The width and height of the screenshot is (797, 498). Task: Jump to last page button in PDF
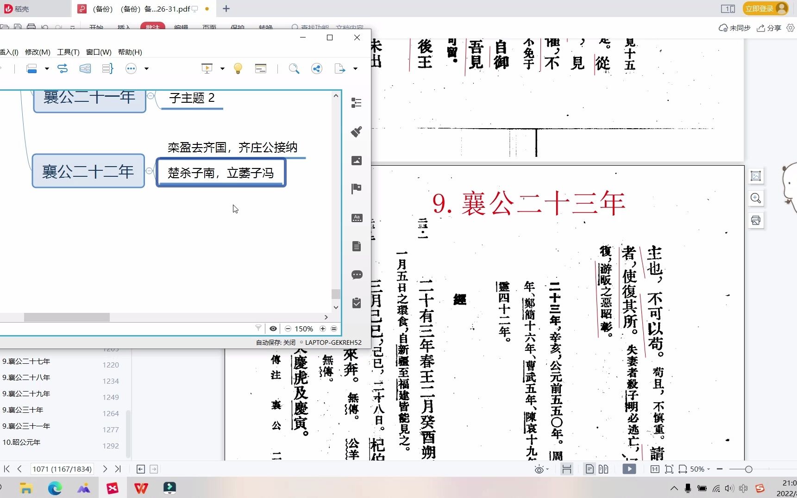(x=118, y=469)
